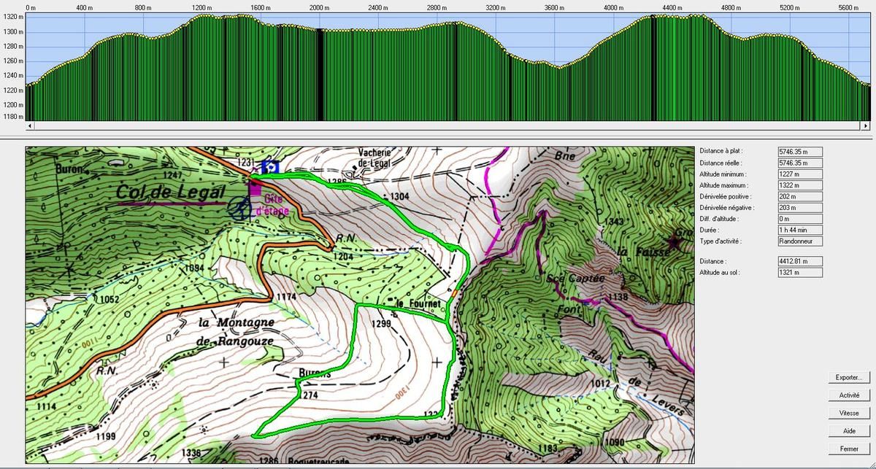Screen dimensions: 876x469
Task: Click the Activité button
Action: [x=849, y=395]
